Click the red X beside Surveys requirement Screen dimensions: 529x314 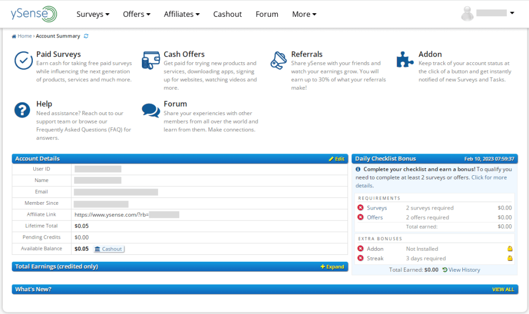(x=360, y=207)
